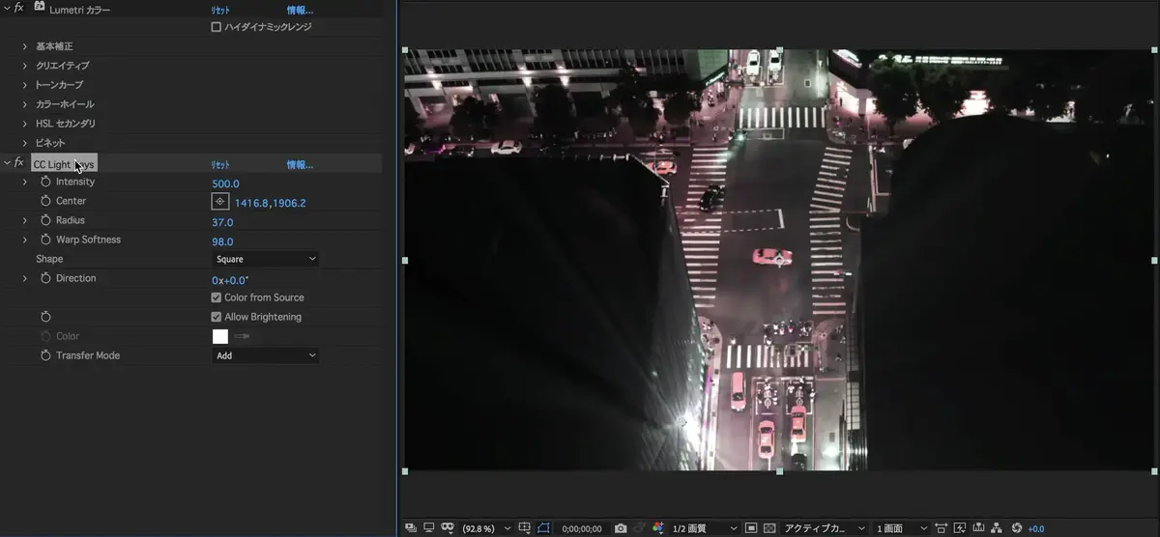Open the 1/2 画質 resolution dropdown
This screenshot has width=1160, height=537.
(705, 528)
